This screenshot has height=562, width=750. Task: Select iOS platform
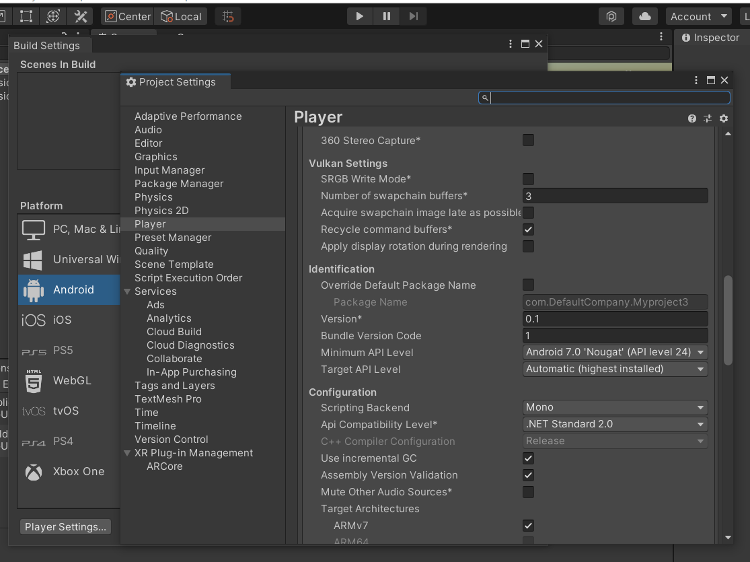point(69,320)
